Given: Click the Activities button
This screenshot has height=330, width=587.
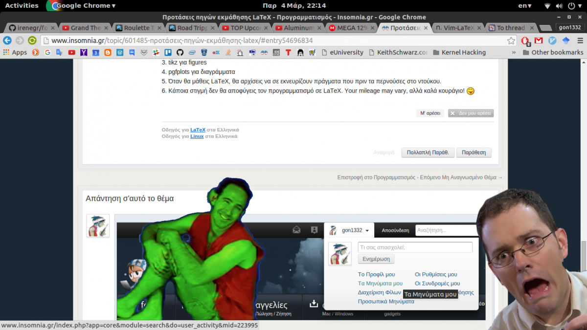Looking at the screenshot, I should [22, 5].
